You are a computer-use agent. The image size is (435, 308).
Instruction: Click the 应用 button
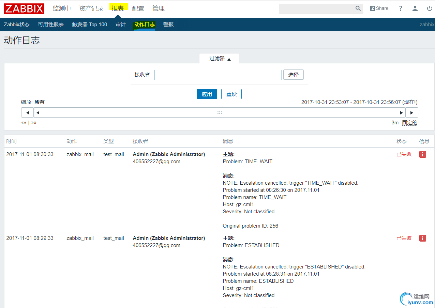tap(207, 94)
